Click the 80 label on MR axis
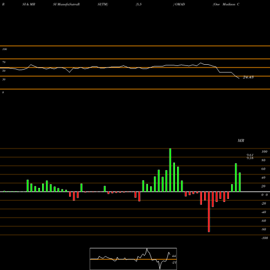The image size is (270, 270). pyautogui.click(x=264, y=160)
